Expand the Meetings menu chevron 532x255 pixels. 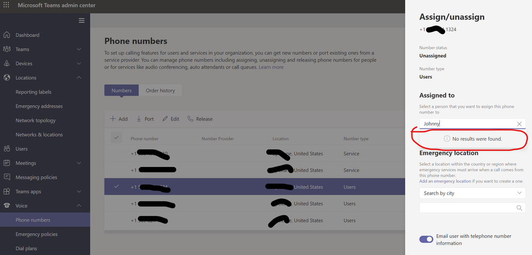click(x=79, y=163)
